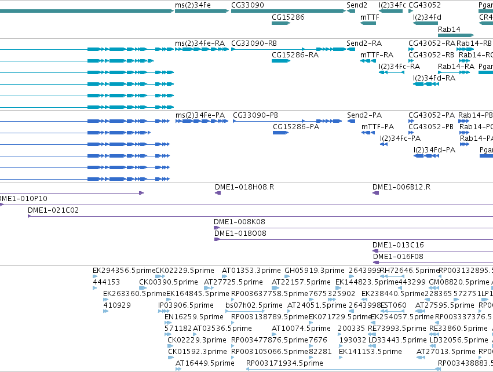
Task: Select the l(2)34Fd gene label
Action: pos(427,17)
